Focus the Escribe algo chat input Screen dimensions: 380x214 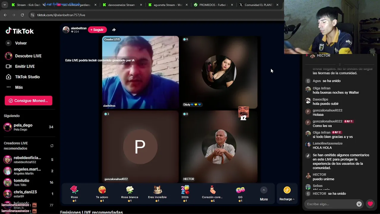click(330, 204)
